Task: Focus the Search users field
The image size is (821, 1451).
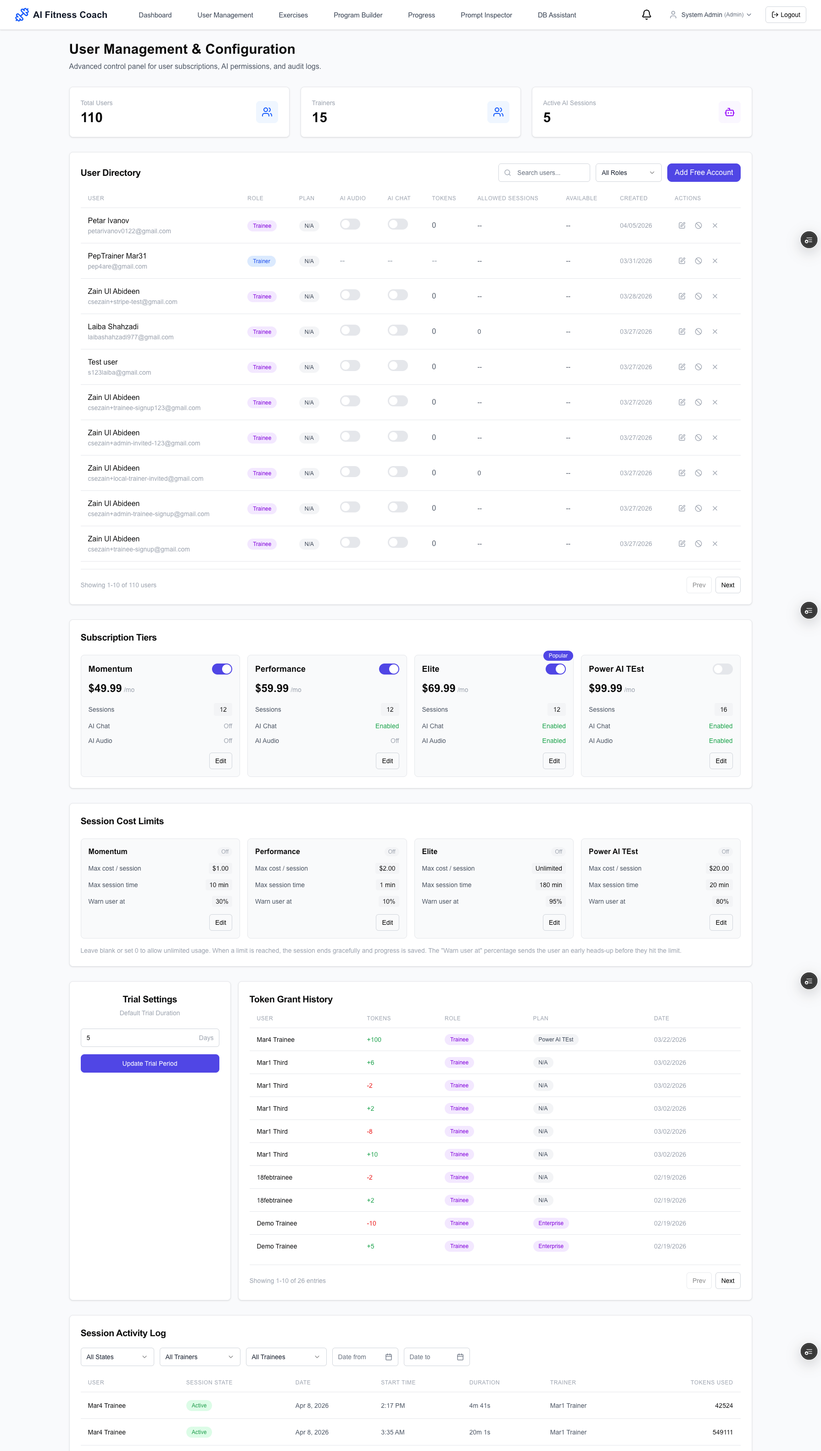Action: pos(544,173)
